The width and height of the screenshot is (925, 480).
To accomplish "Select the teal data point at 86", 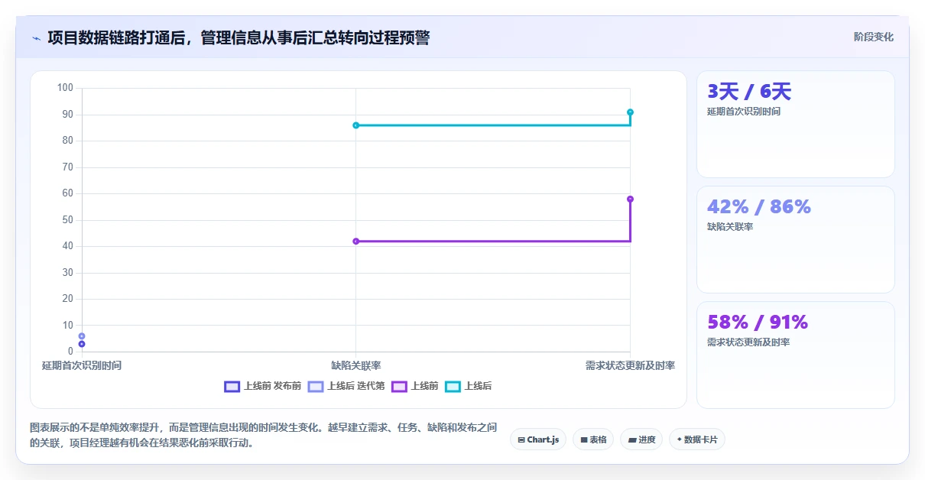I will (355, 125).
